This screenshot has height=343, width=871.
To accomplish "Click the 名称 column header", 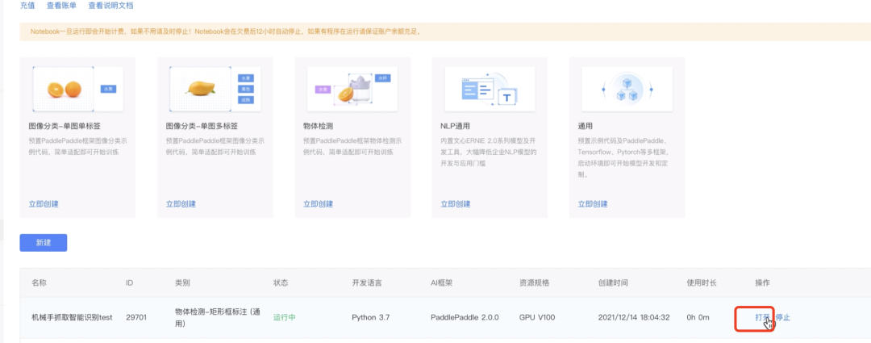I will coord(39,283).
